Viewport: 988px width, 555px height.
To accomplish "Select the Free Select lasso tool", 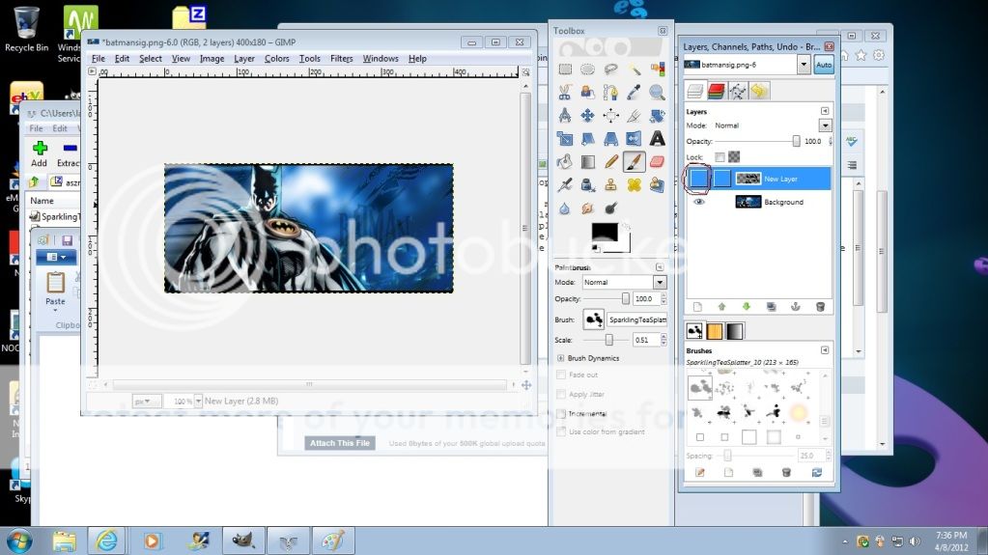I will pos(610,69).
